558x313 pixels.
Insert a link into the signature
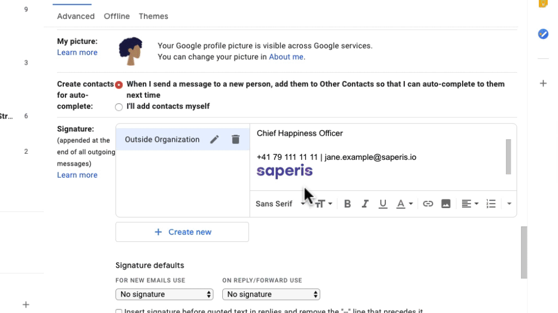[x=428, y=204]
